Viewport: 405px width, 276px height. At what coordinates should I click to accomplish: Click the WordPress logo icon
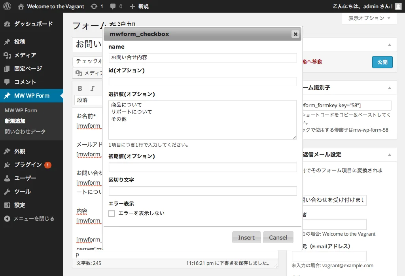point(7,6)
